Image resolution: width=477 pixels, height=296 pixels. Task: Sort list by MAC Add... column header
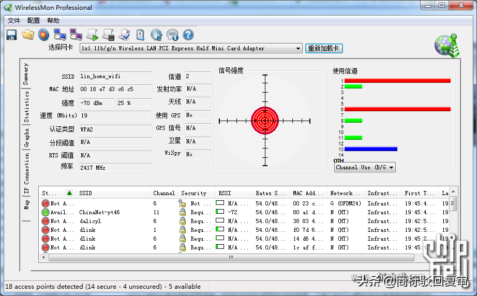point(308,193)
